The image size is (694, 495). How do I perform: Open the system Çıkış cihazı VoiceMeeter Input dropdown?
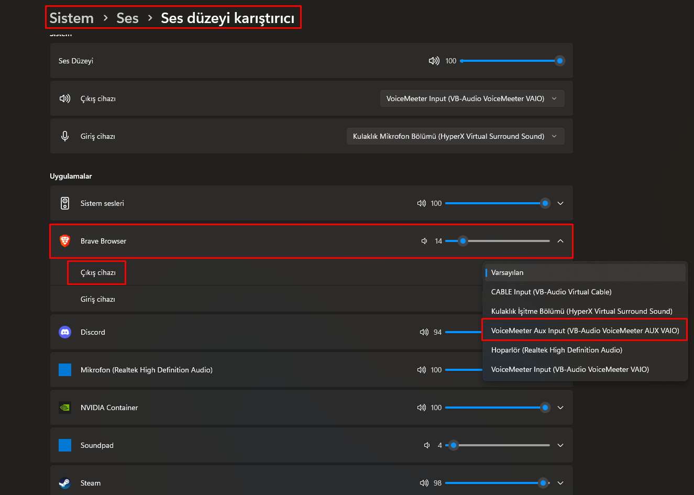click(x=472, y=98)
